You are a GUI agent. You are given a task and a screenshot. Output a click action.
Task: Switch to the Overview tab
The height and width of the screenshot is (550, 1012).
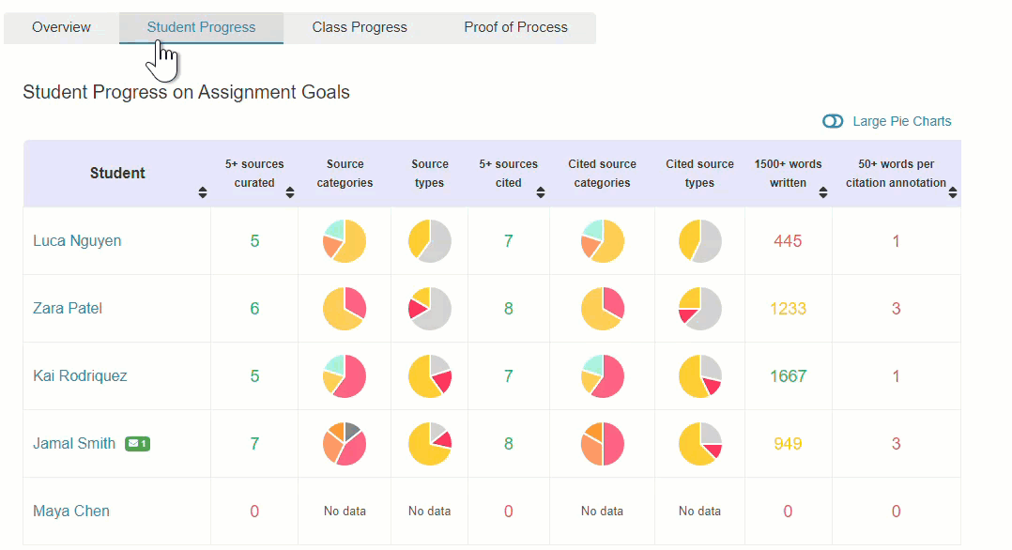(x=61, y=27)
